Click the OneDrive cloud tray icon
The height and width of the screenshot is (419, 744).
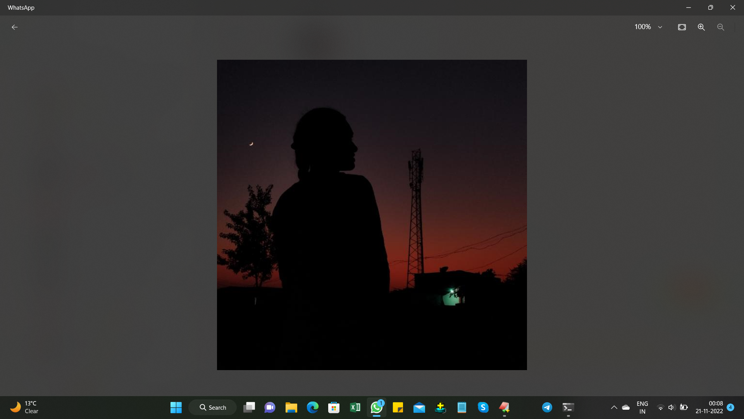(626, 407)
